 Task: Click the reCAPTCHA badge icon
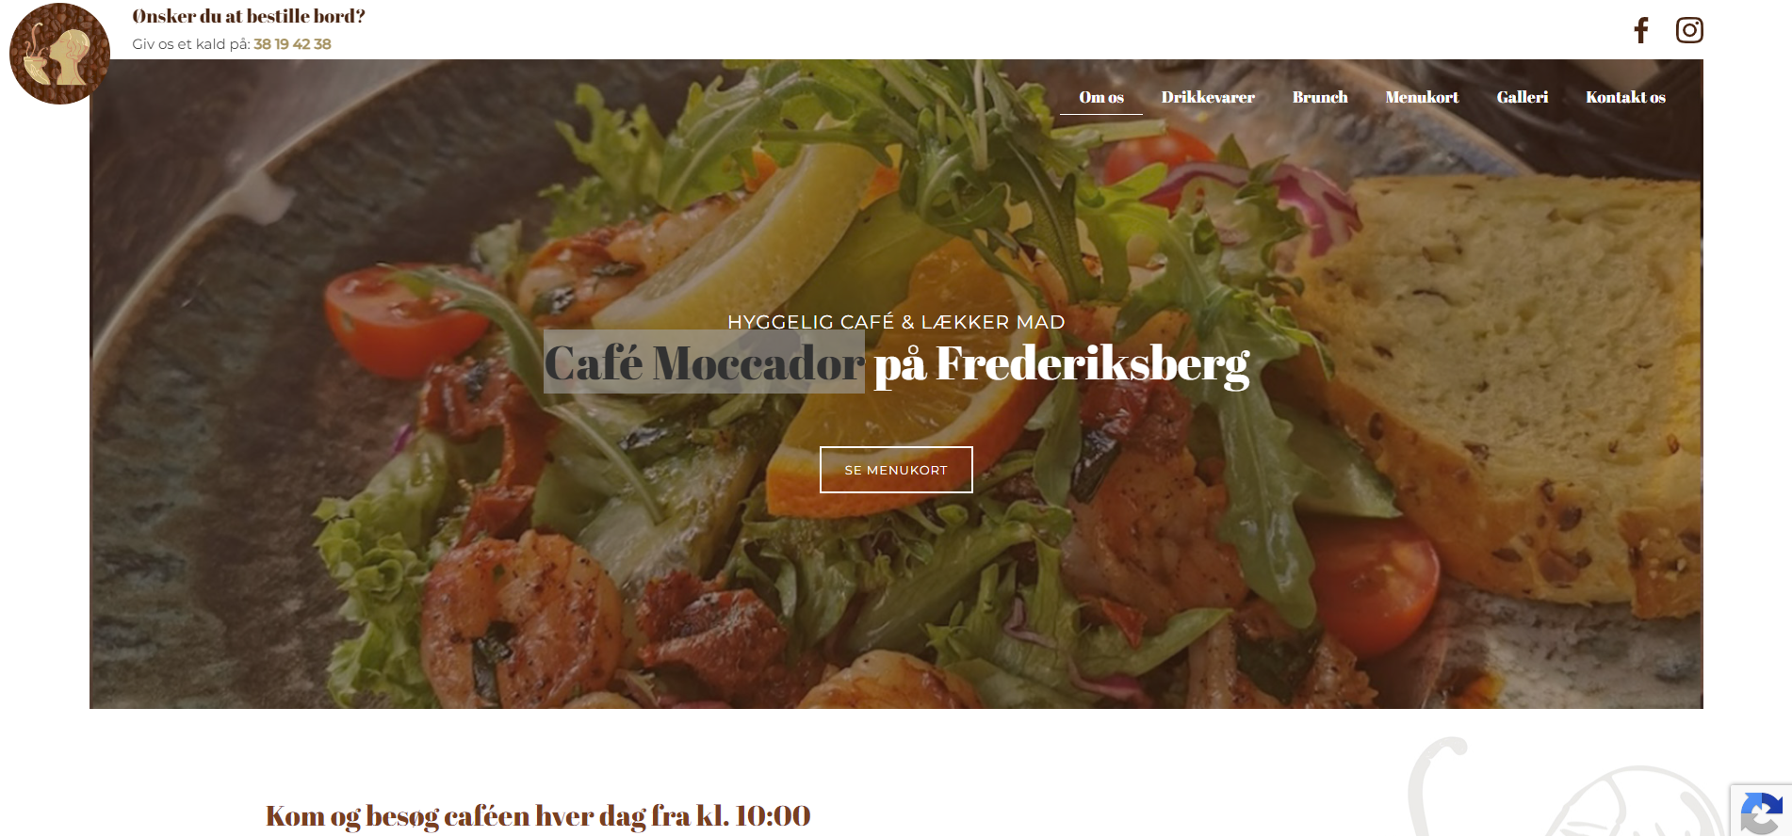tap(1761, 811)
